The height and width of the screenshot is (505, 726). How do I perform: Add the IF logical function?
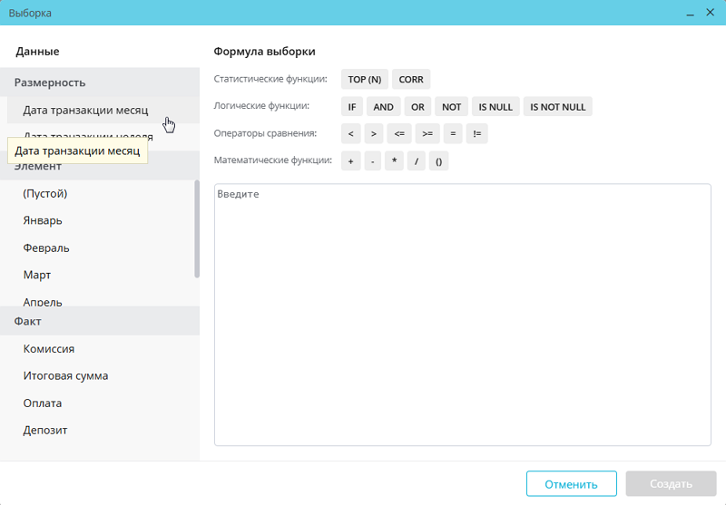click(351, 107)
